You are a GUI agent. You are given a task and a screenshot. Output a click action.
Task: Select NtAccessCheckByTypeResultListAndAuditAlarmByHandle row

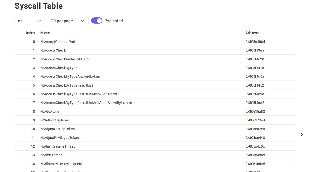tap(155, 103)
